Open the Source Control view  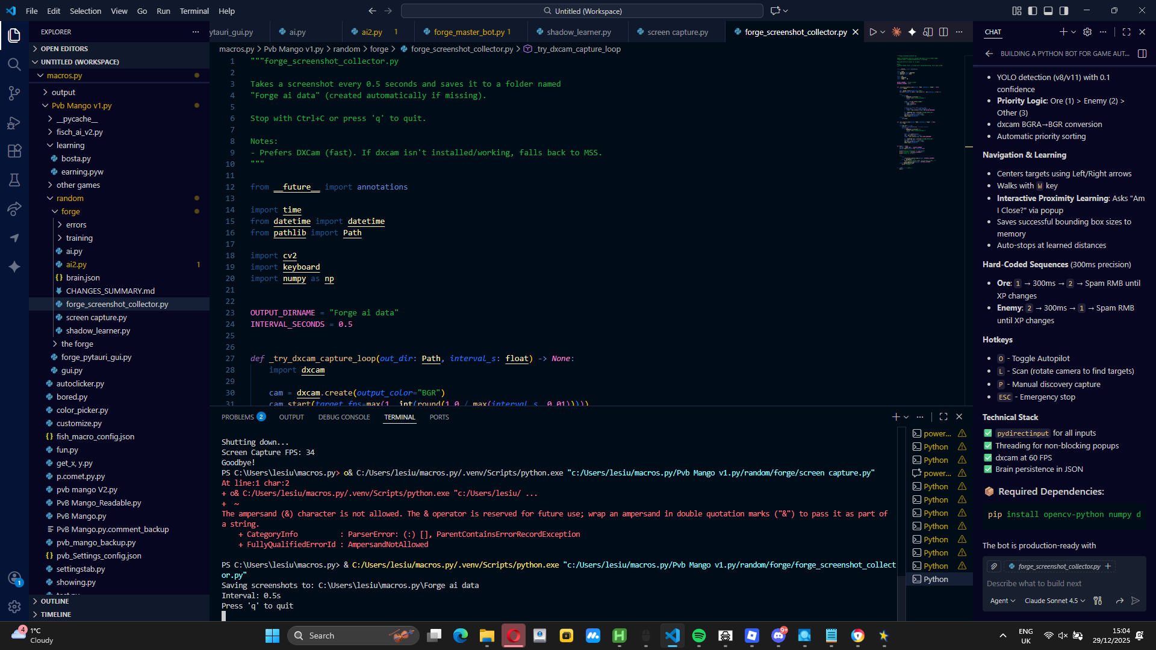coord(14,93)
